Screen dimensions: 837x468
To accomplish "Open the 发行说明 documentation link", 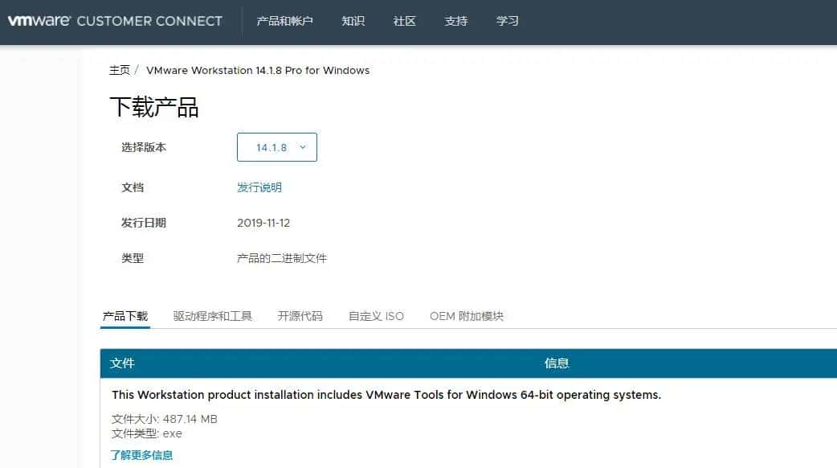I will click(259, 187).
